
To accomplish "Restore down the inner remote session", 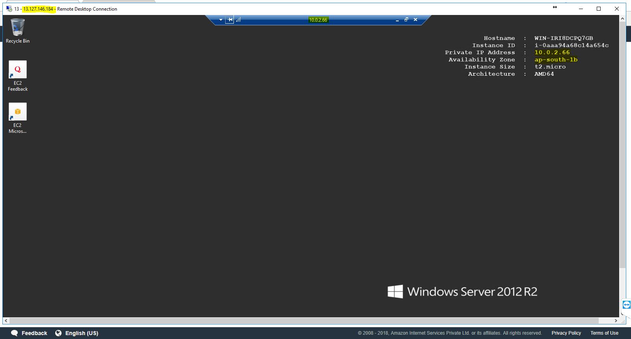I will coord(406,20).
